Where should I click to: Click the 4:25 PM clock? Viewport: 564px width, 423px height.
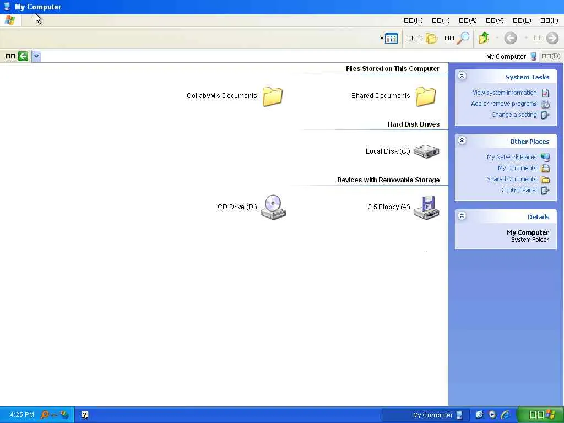coord(22,415)
